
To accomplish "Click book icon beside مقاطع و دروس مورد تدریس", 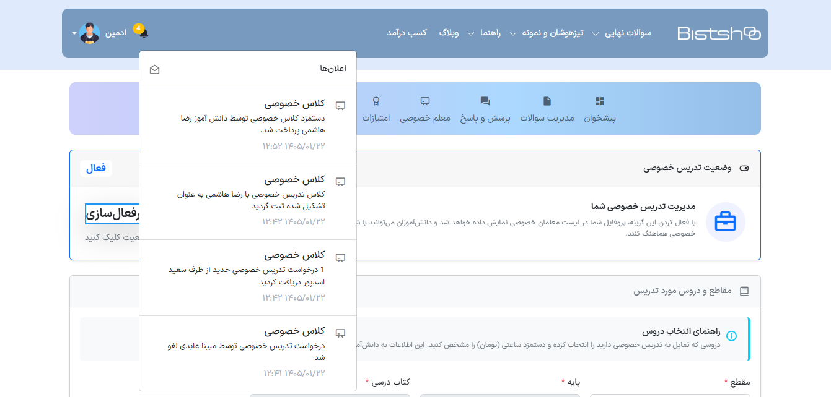I will tap(744, 291).
